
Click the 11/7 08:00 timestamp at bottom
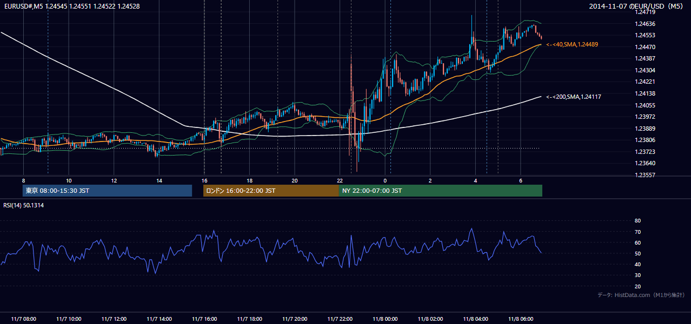[x=24, y=319]
